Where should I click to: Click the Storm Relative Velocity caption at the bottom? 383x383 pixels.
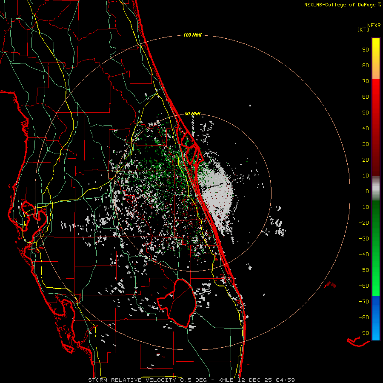click(x=191, y=380)
